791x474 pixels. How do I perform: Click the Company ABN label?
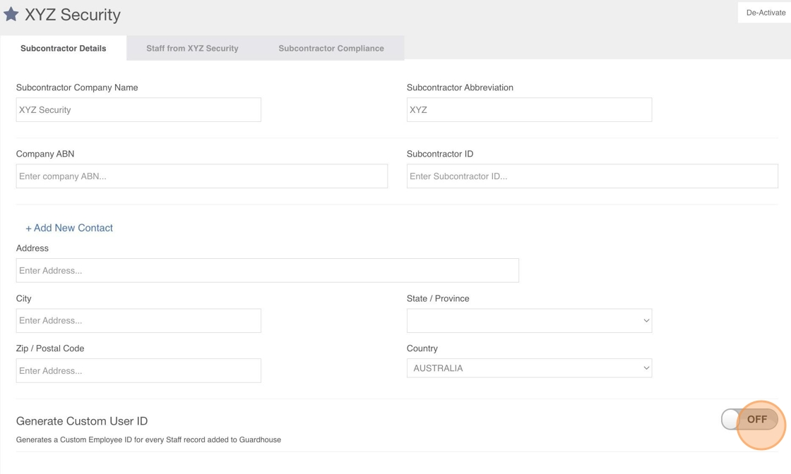(x=45, y=154)
